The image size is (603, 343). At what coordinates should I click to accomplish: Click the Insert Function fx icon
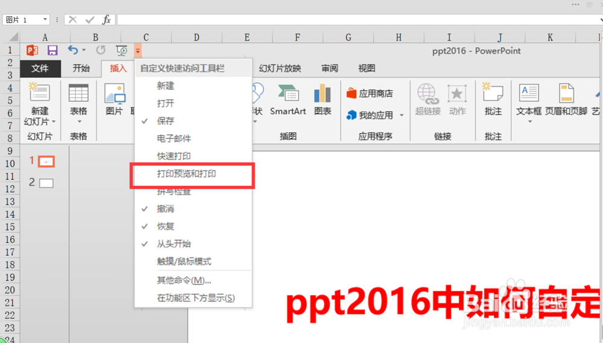107,20
